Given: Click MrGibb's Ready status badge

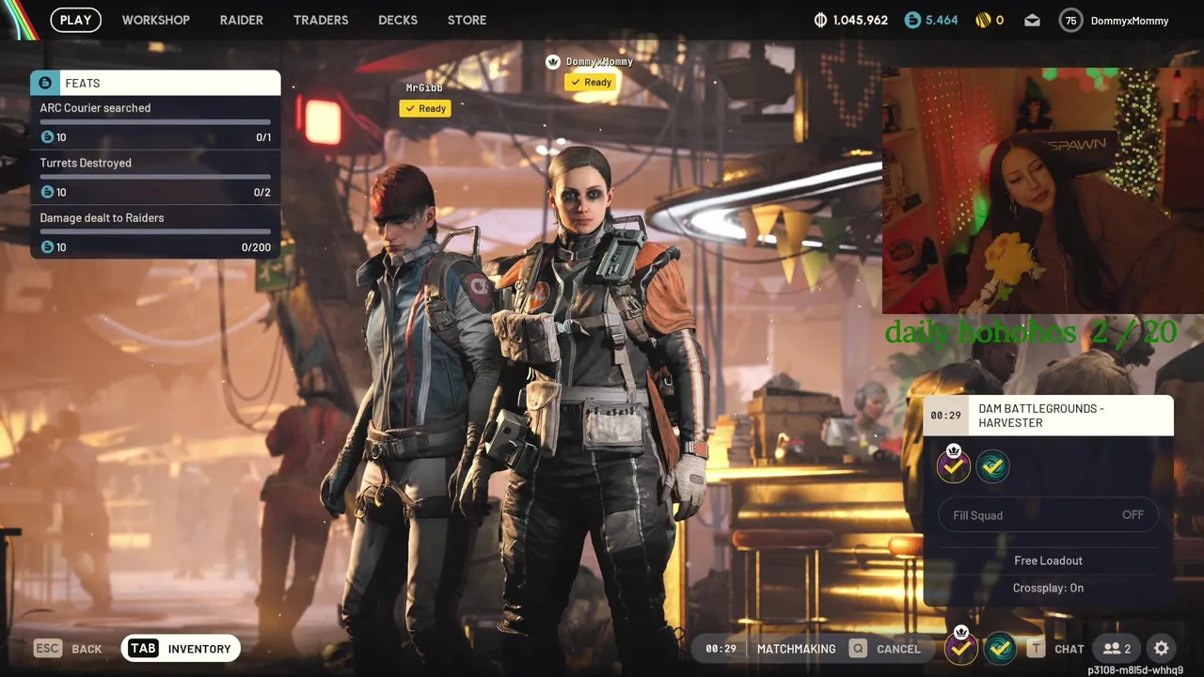Looking at the screenshot, I should (425, 108).
